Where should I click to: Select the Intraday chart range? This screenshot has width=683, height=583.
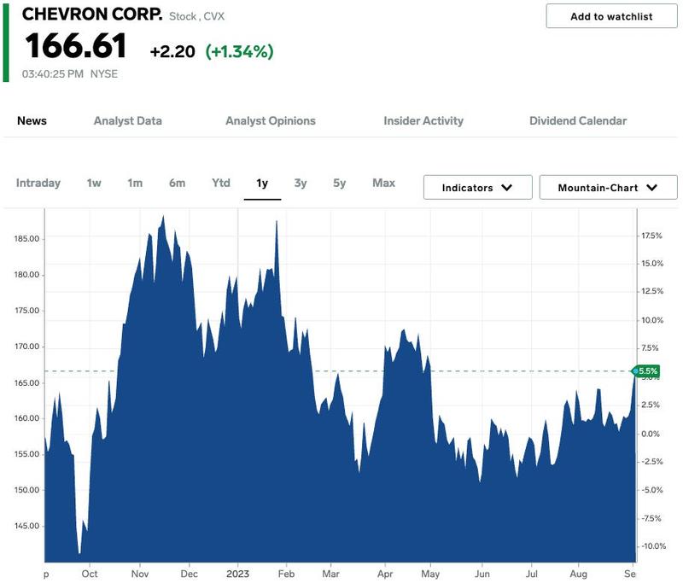[38, 183]
